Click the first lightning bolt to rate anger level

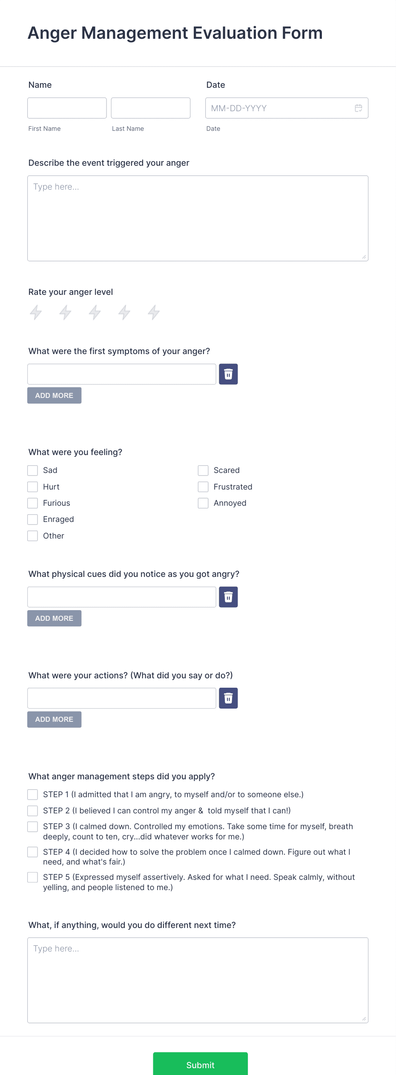pyautogui.click(x=36, y=312)
